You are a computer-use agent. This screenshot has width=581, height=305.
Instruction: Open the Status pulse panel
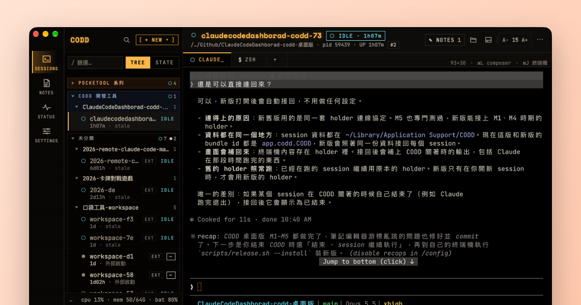click(x=46, y=110)
